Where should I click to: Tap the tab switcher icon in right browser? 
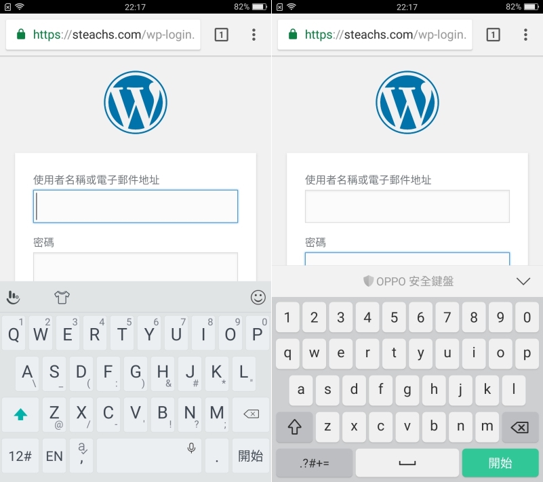(493, 35)
